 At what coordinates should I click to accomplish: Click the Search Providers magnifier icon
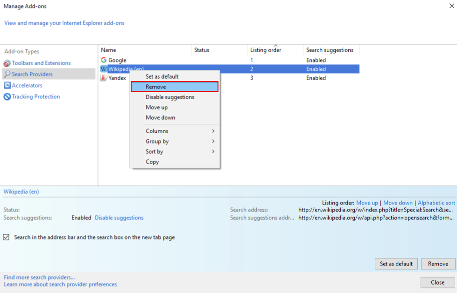7,74
